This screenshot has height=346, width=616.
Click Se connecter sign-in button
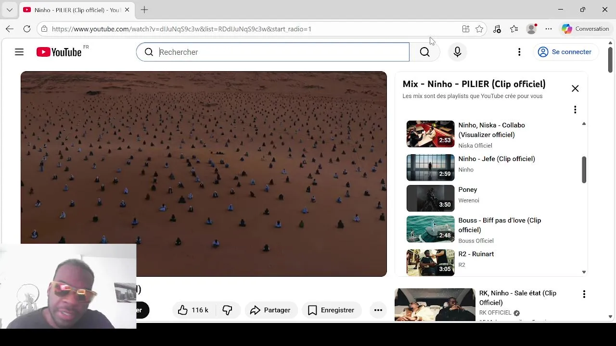(565, 52)
